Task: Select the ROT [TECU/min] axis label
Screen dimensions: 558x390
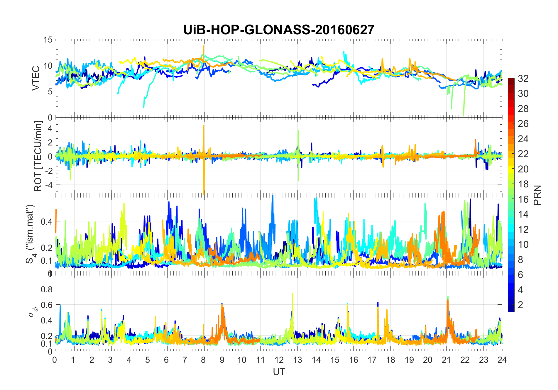Action: (x=38, y=156)
